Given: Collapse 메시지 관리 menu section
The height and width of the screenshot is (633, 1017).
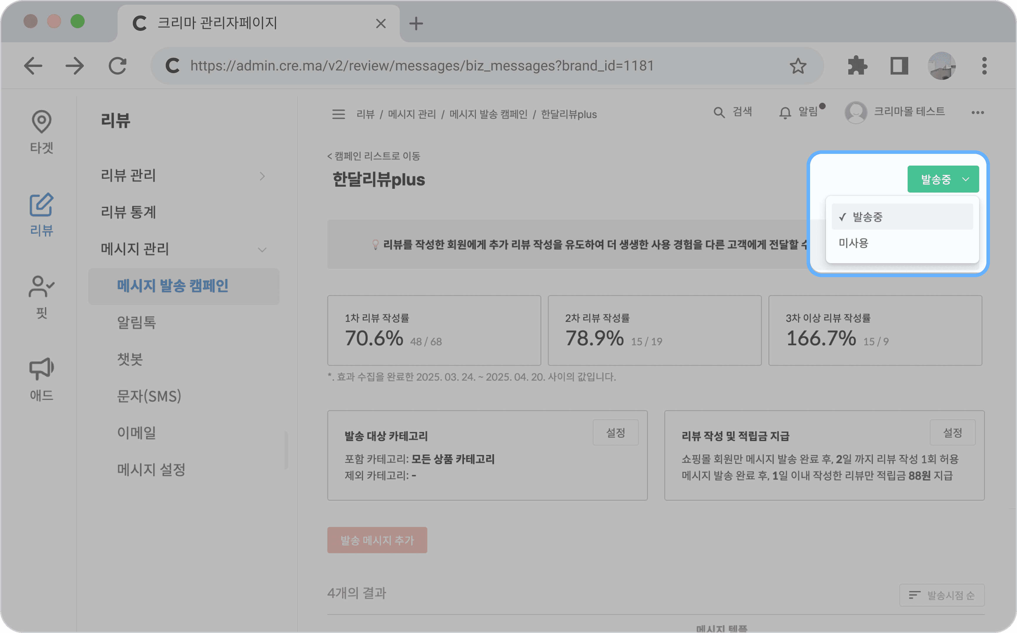Looking at the screenshot, I should [x=262, y=250].
